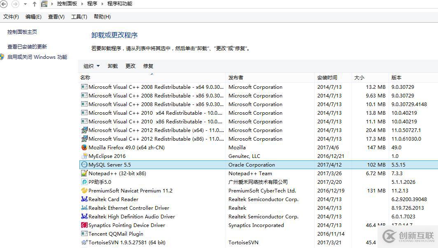Select the PremiumSoft Navicat Premium icon
This screenshot has height=248, width=438.
(x=84, y=190)
